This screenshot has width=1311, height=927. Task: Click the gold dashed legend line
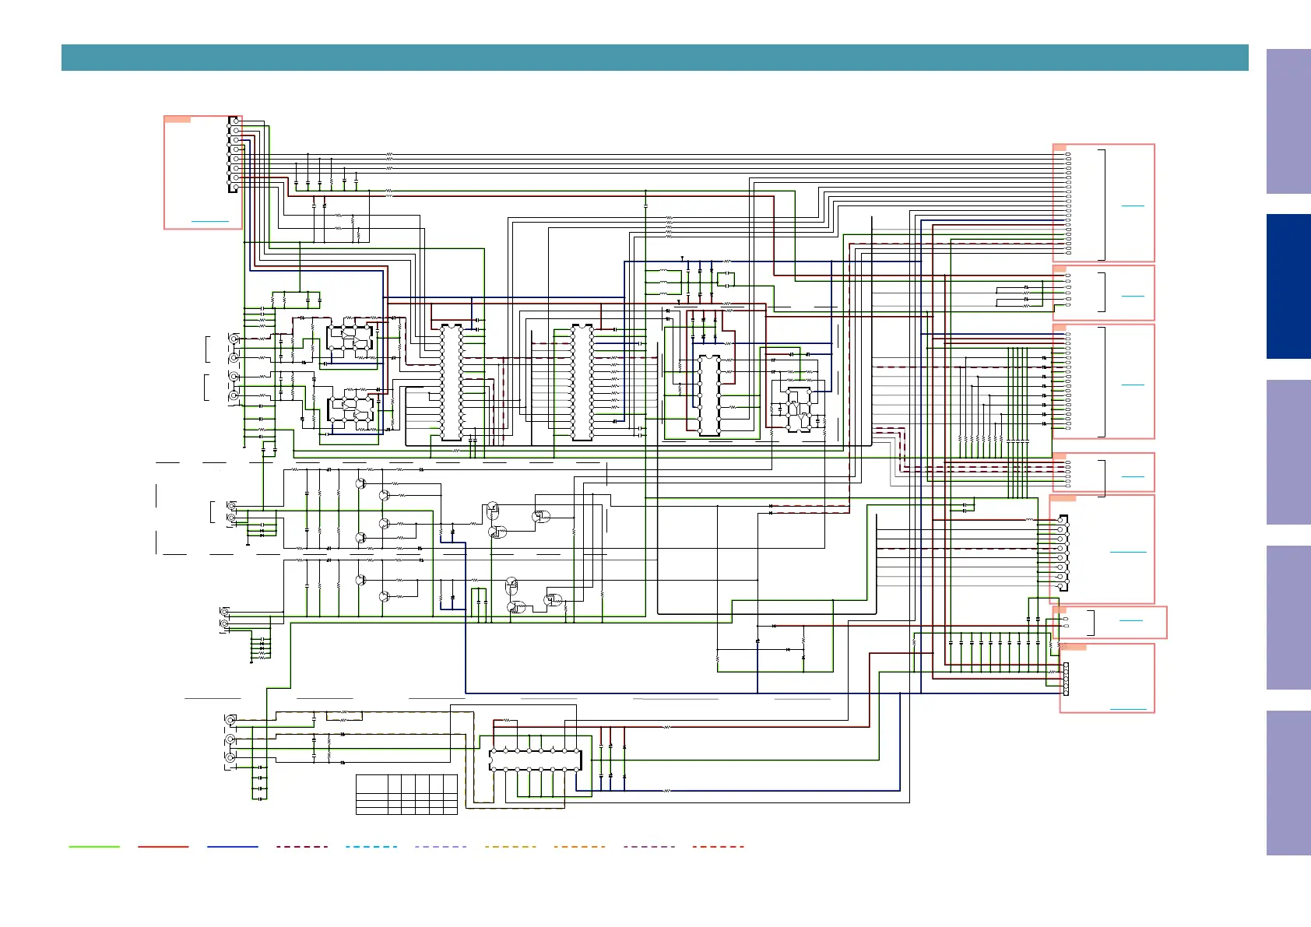pos(510,847)
